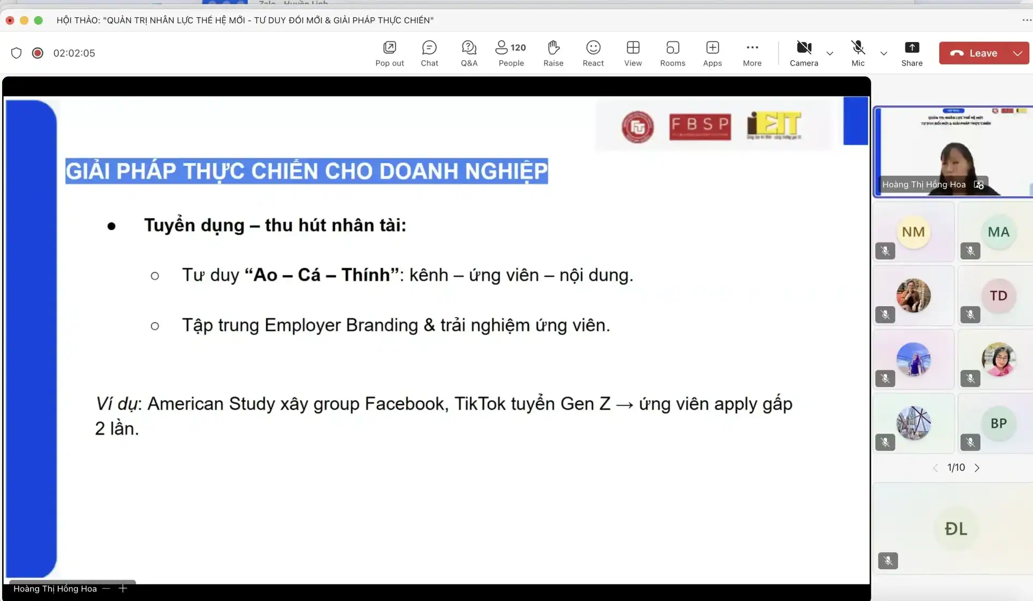Open microphone selection options
1033x601 pixels.
click(883, 54)
